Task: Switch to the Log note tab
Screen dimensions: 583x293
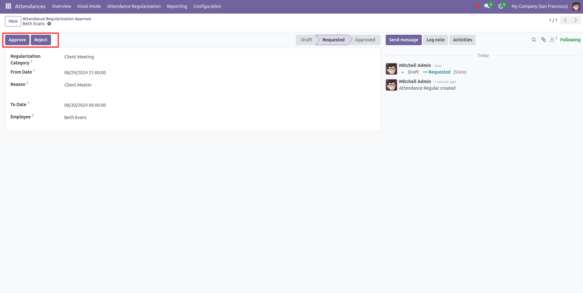Action: point(435,40)
